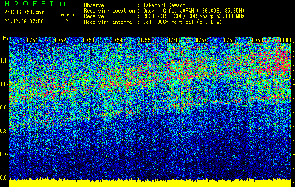Viewport: 295px width, 187px height.
Task: Click the HROFFT program title text
Action: pyautogui.click(x=29, y=4)
